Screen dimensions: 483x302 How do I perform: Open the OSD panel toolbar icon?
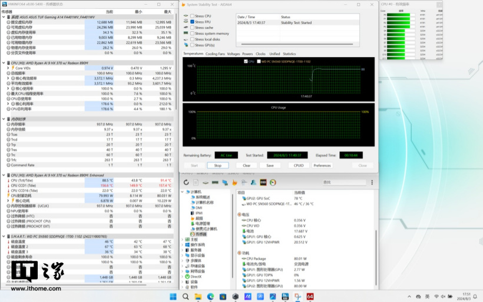click(263, 182)
